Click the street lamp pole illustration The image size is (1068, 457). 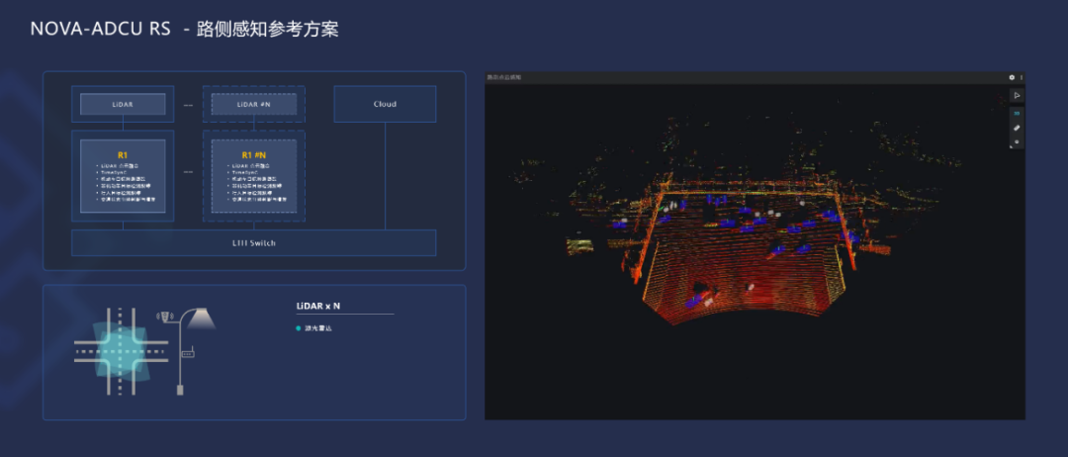[x=185, y=351]
